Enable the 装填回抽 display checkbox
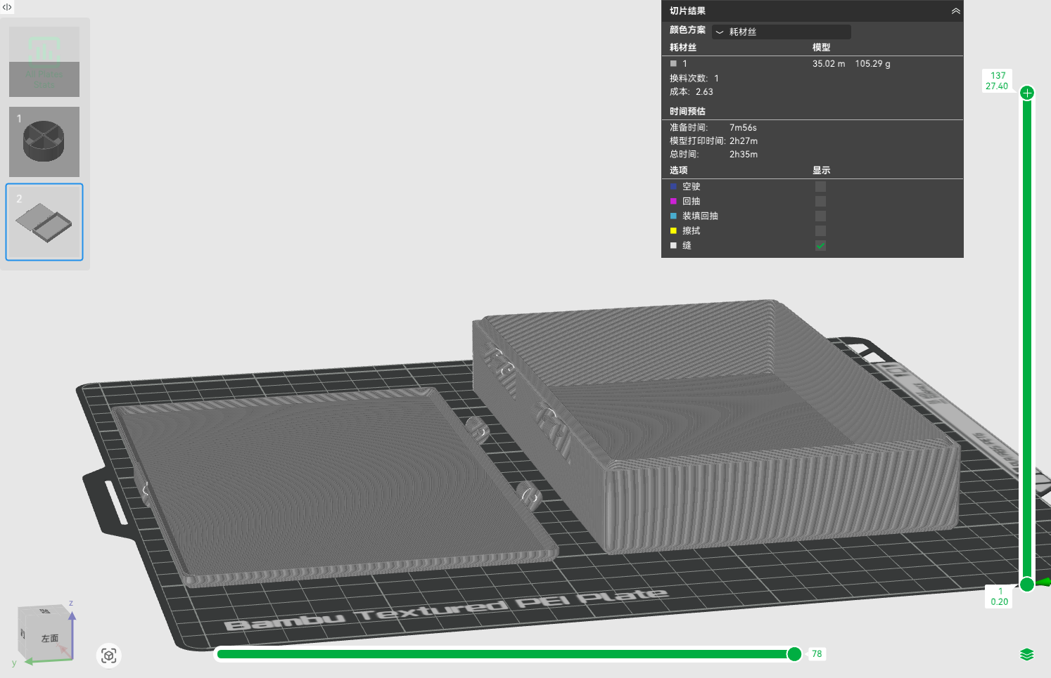The width and height of the screenshot is (1051, 678). pos(820,216)
